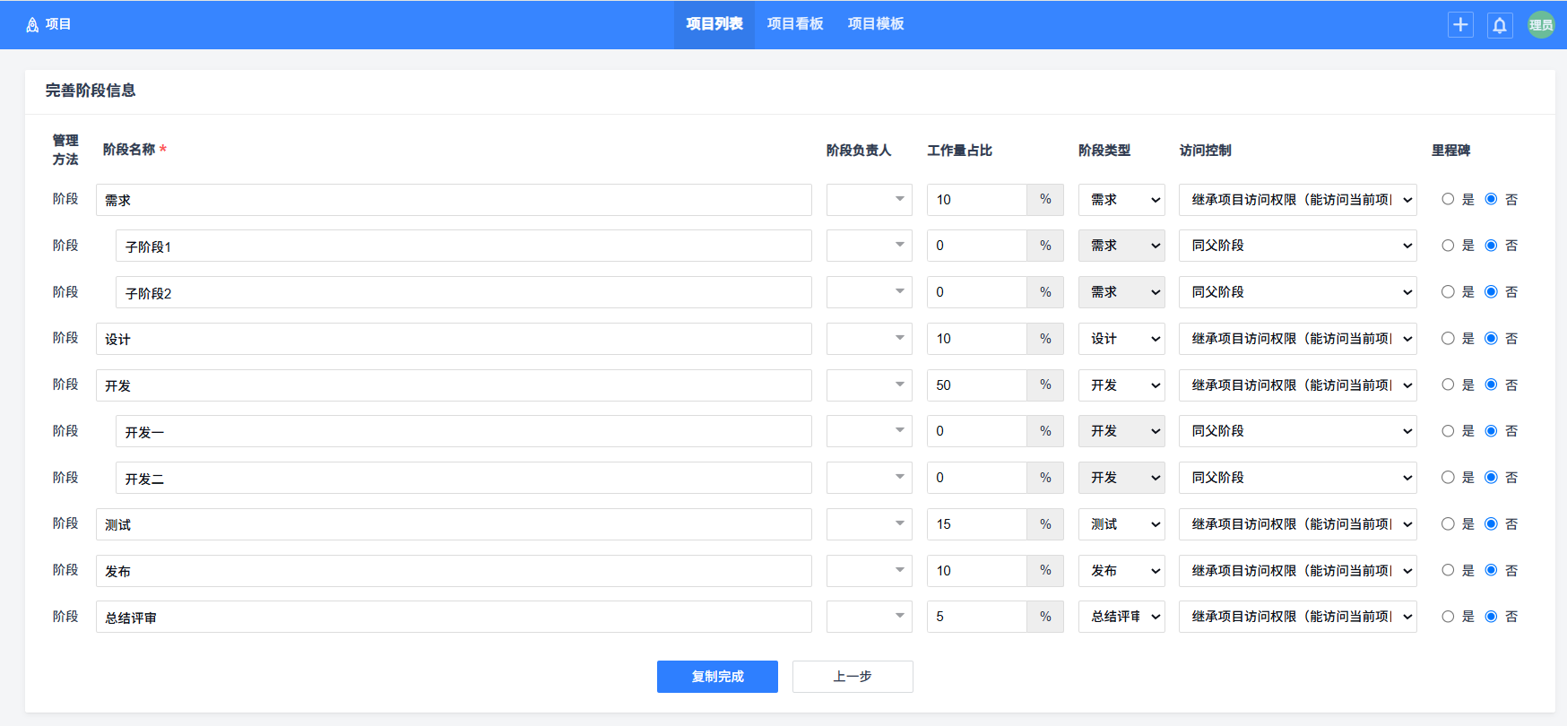Open the notification bell icon

pos(1500,25)
